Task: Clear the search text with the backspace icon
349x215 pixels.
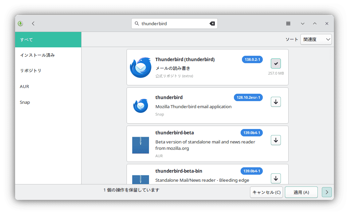Action: point(212,24)
